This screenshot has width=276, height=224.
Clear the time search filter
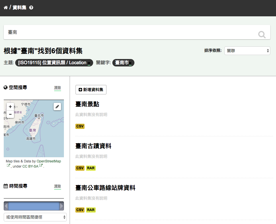pyautogui.click(x=57, y=186)
